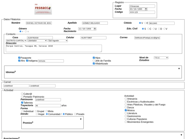The width and height of the screenshot is (186, 139).
Task: Toggle the Indígena checkbox
Action: [x=27, y=61]
